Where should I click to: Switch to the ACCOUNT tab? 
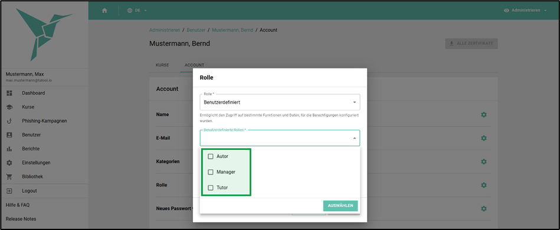[194, 65]
